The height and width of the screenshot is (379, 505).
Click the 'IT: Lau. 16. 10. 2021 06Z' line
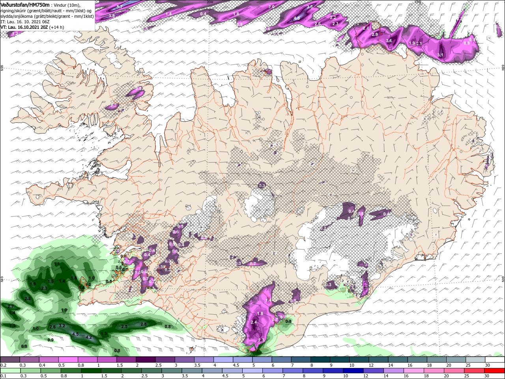[x=24, y=22]
